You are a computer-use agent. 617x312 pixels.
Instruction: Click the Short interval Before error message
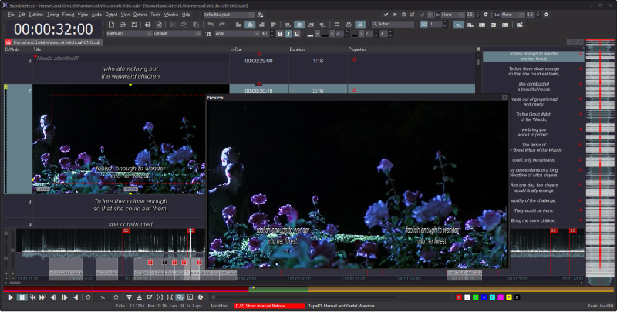(x=269, y=306)
